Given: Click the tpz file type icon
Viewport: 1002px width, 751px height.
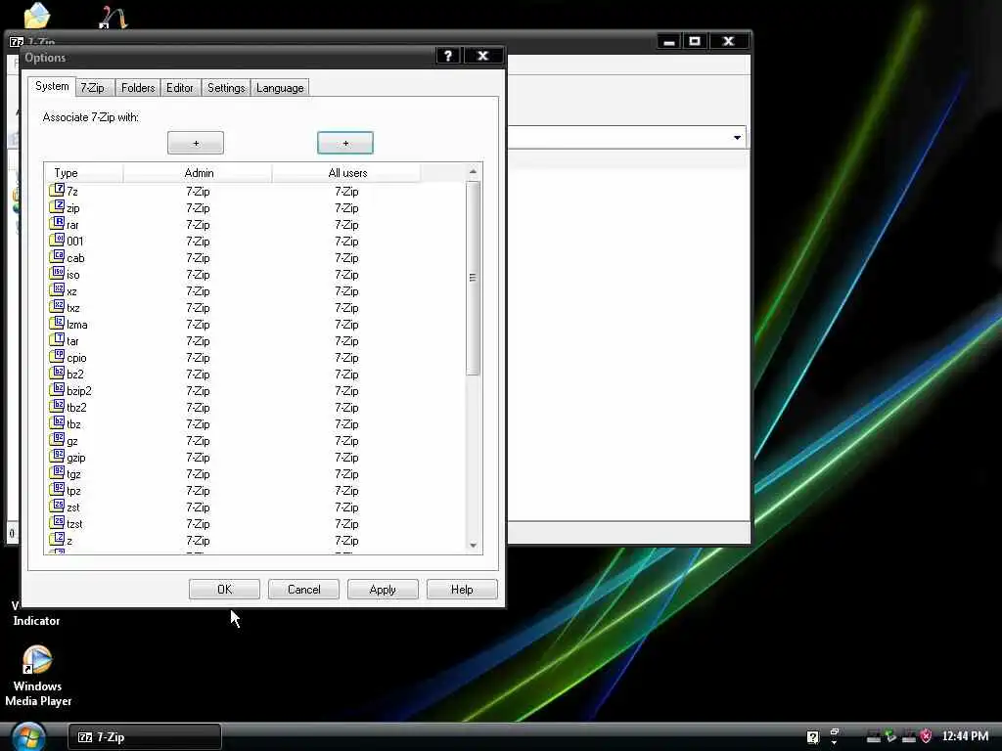Looking at the screenshot, I should 57,489.
